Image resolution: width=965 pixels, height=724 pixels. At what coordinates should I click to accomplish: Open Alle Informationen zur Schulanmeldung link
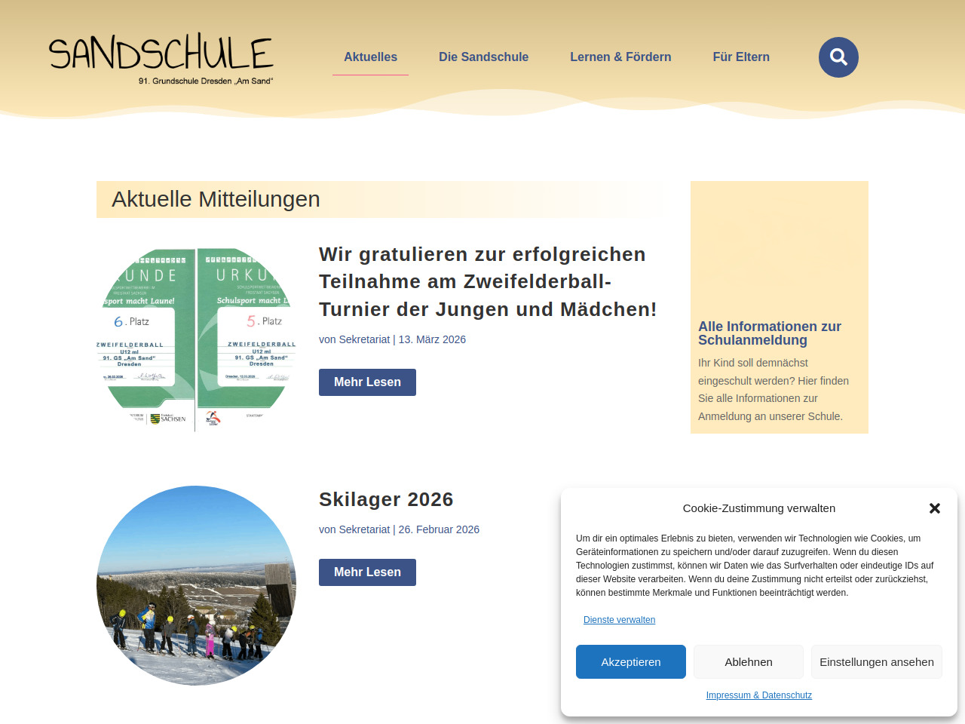click(x=769, y=333)
